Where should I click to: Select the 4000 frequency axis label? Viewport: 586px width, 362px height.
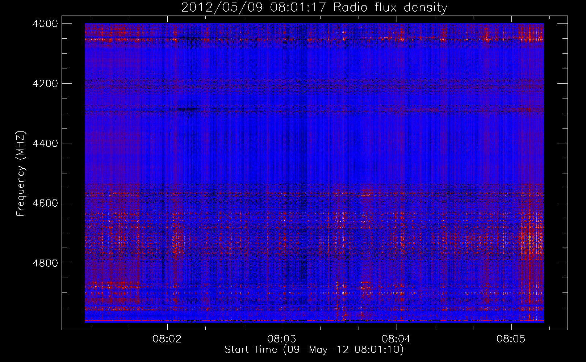click(45, 24)
